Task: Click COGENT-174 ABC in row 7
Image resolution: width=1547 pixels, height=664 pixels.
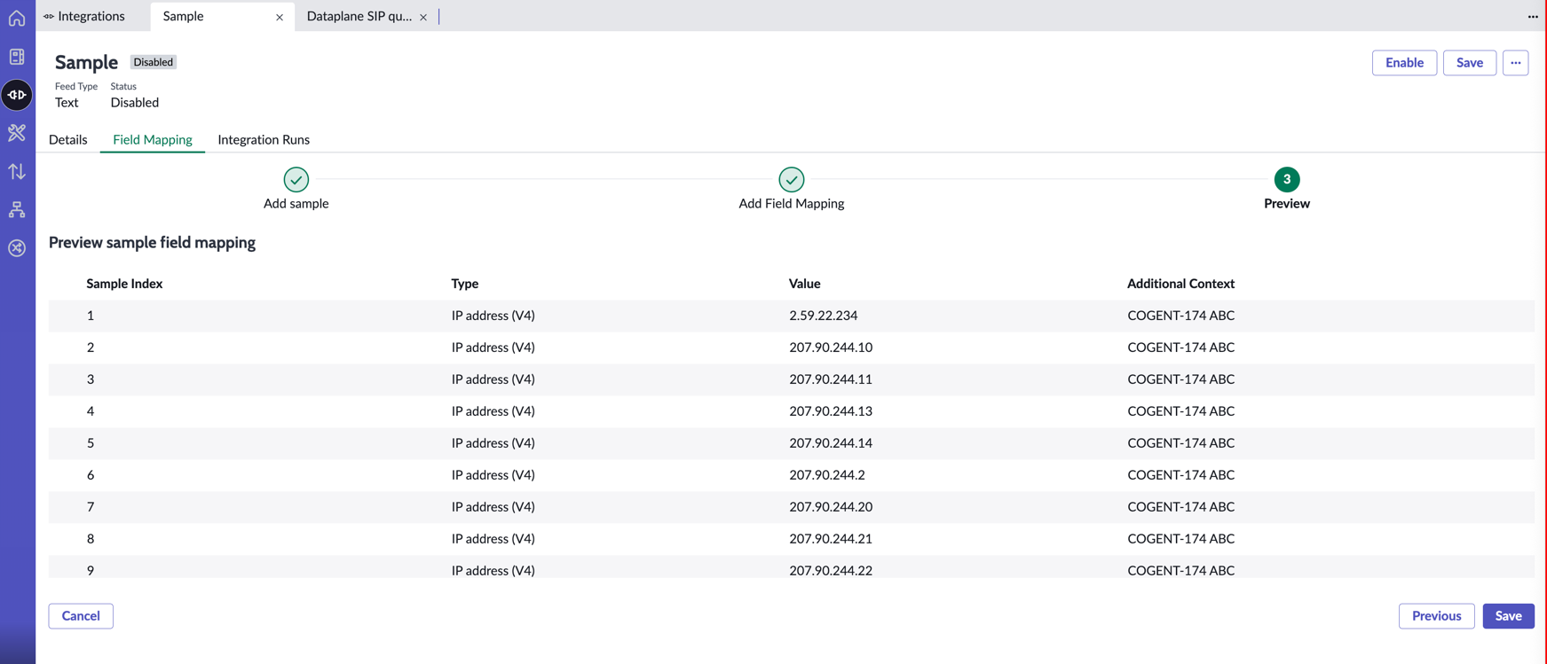Action: tap(1181, 507)
